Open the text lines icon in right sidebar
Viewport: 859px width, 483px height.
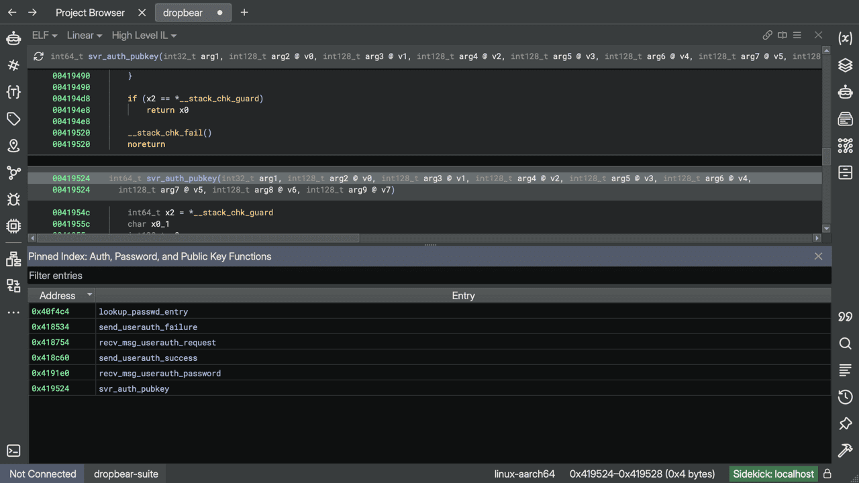coord(846,370)
